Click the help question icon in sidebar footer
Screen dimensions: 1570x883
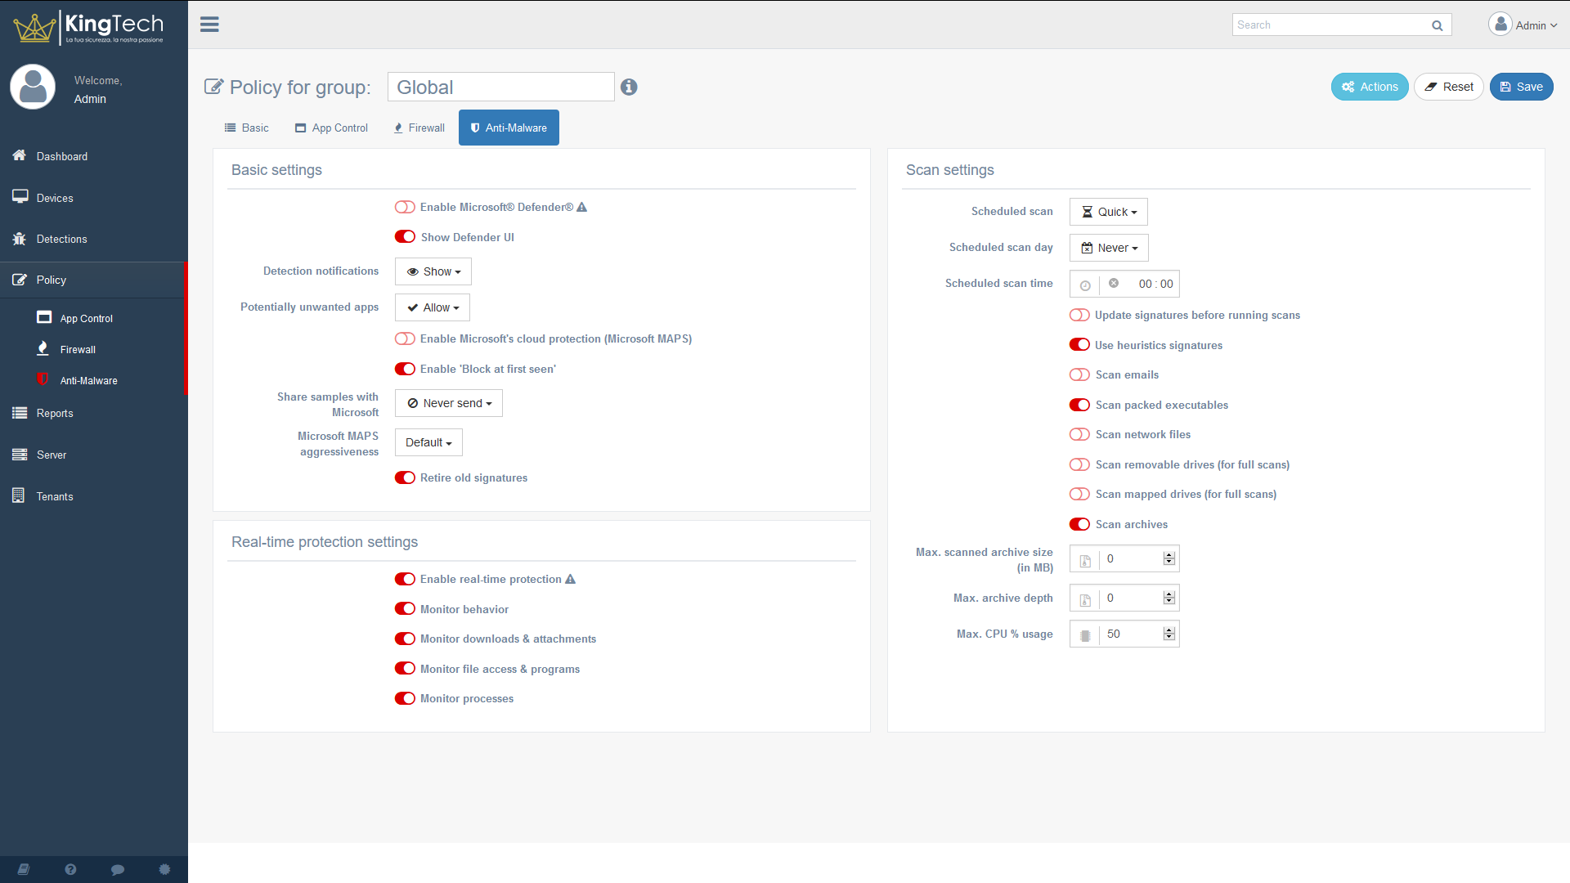click(70, 869)
